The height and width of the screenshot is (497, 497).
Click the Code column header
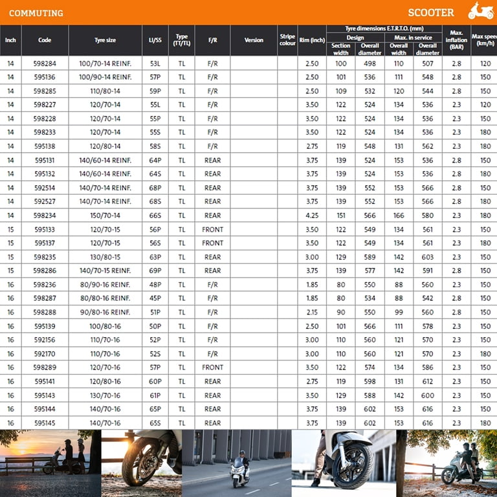tap(45, 40)
